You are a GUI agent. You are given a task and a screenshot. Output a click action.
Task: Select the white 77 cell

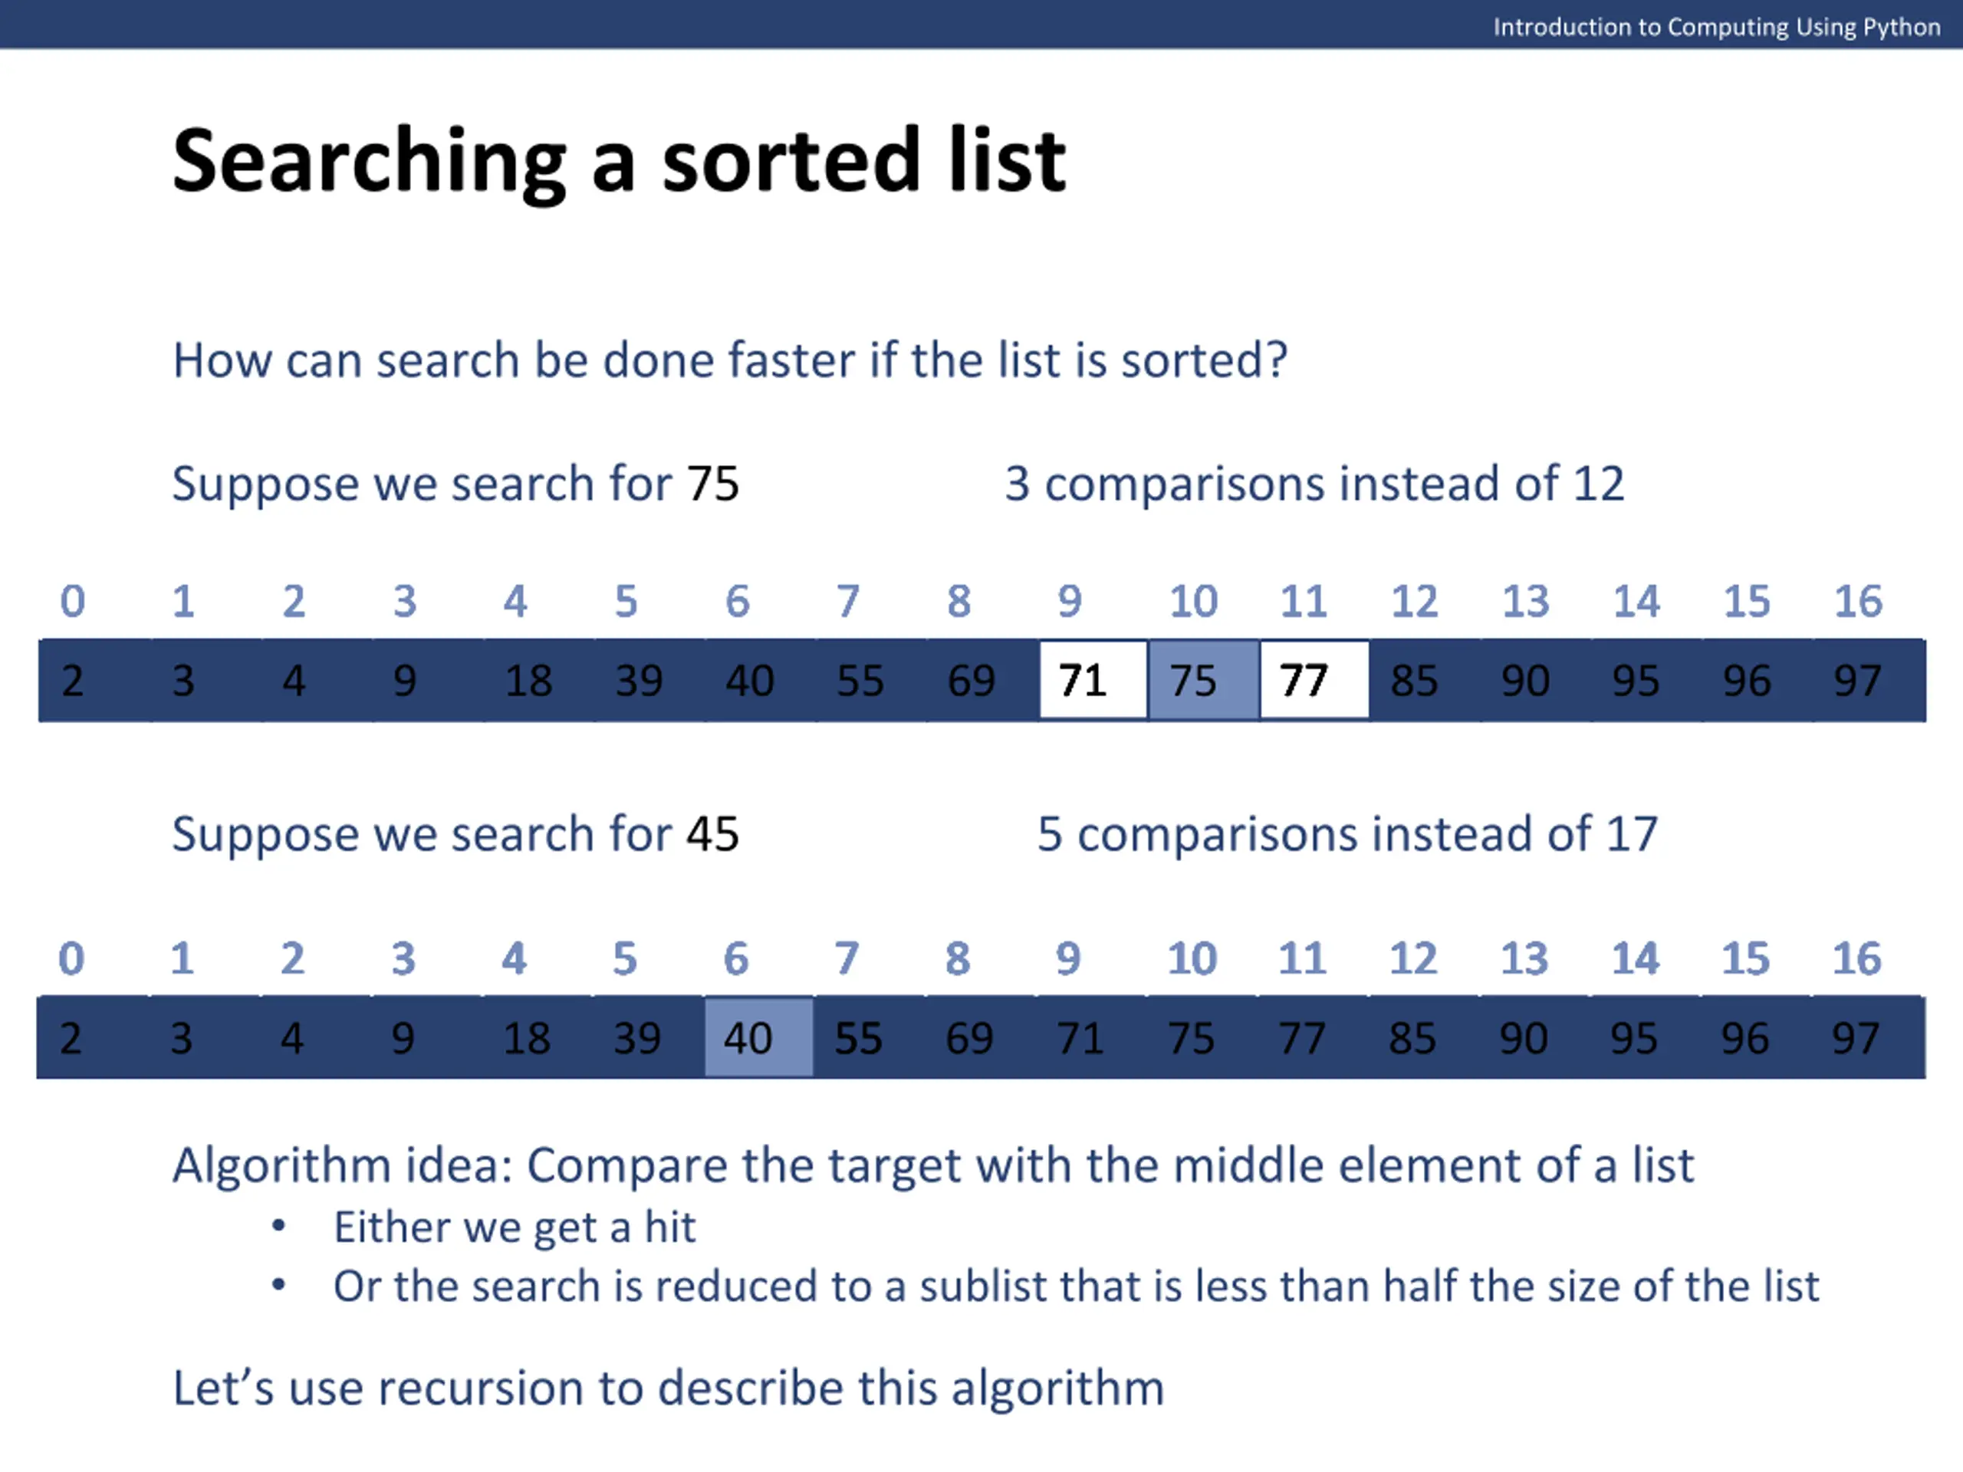1314,681
